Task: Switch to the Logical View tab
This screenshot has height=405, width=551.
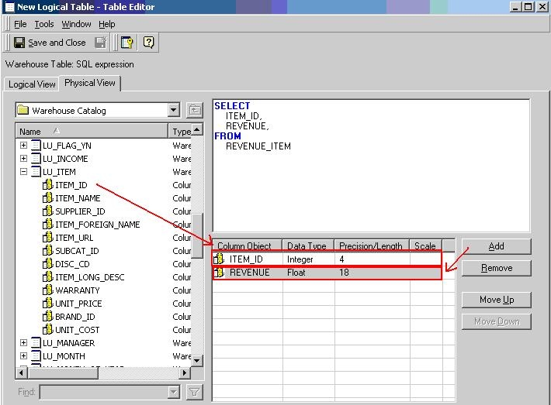Action: (x=32, y=84)
